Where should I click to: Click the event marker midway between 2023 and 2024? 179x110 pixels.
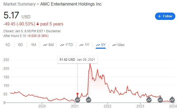[x=160, y=100]
